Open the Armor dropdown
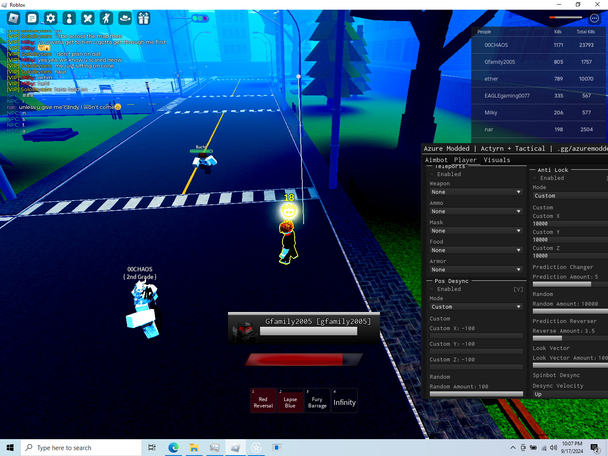The height and width of the screenshot is (456, 608). (476, 270)
